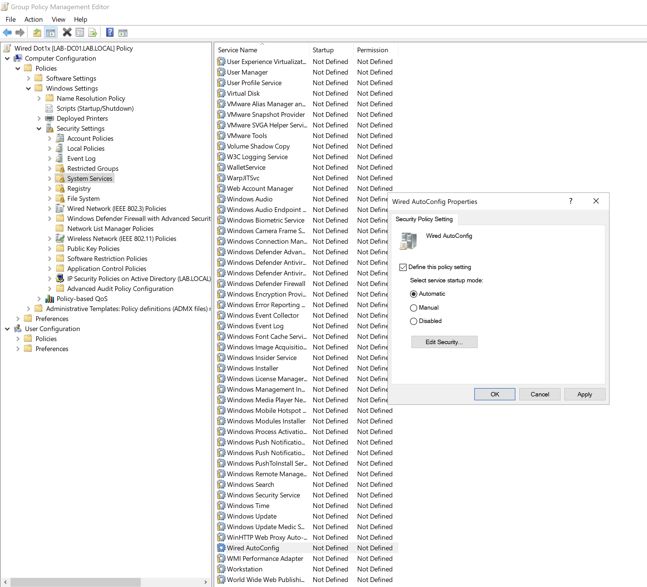Image resolution: width=647 pixels, height=587 pixels.
Task: Toggle Show/Hide Console Tree toolbar icon
Action: pyautogui.click(x=51, y=33)
